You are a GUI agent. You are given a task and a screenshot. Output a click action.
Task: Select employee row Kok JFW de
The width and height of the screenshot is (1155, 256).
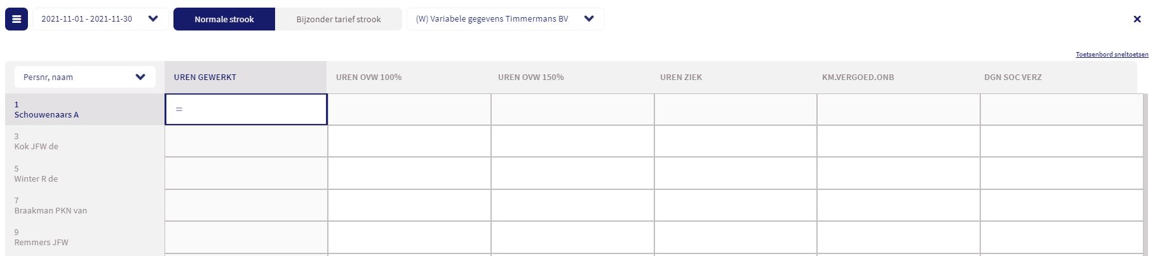point(36,142)
